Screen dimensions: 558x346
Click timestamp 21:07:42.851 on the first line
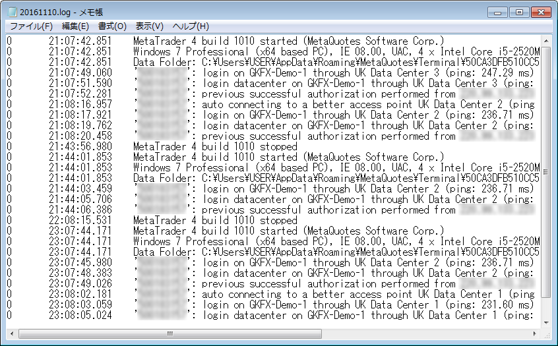[80, 41]
